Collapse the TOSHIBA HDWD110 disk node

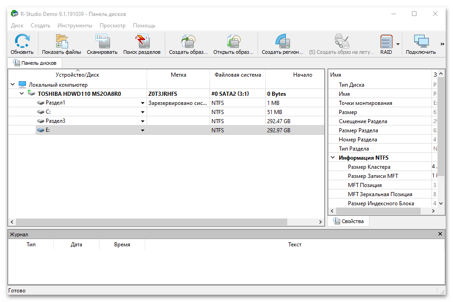21,94
